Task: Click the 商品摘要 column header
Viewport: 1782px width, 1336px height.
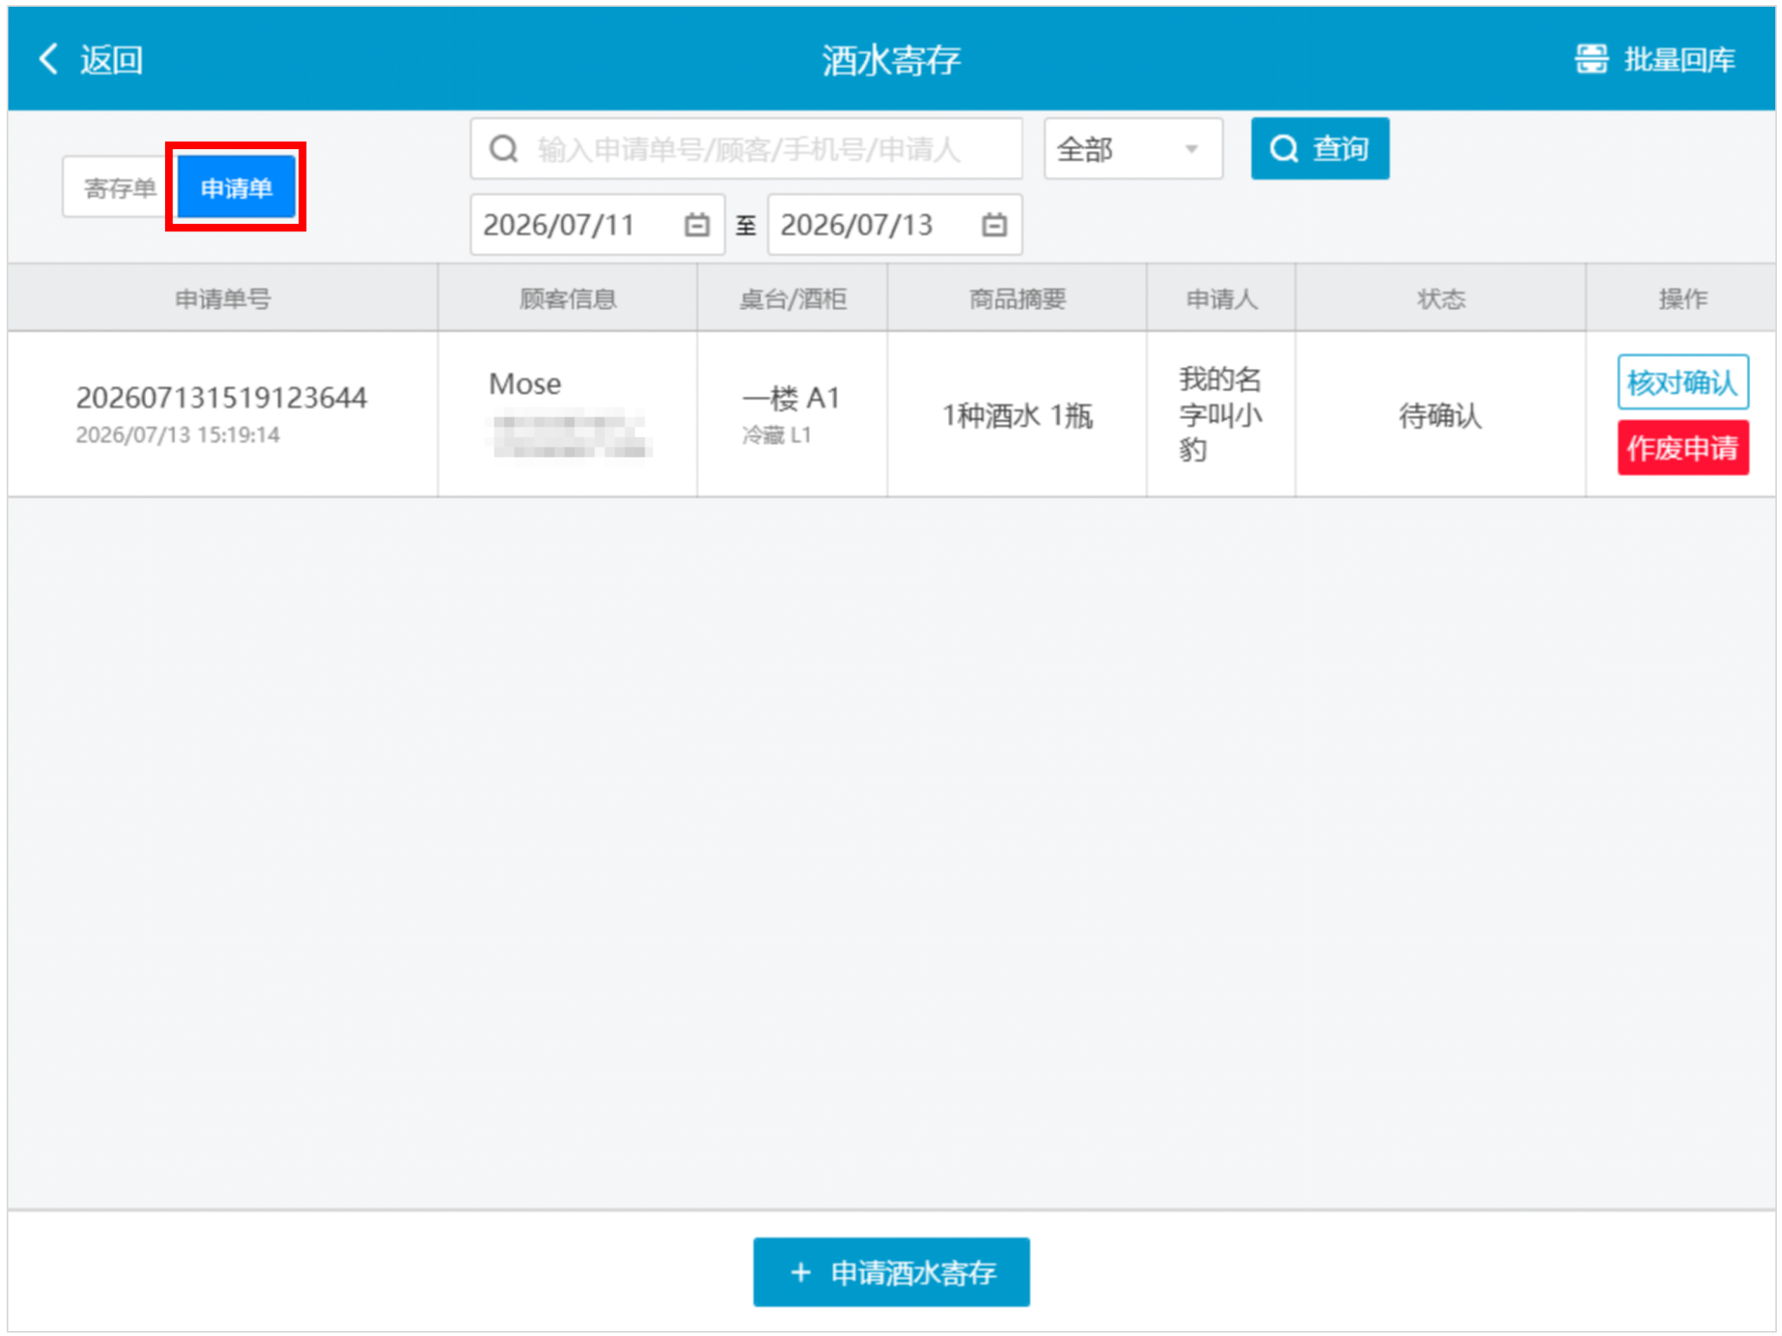Action: click(x=1017, y=298)
